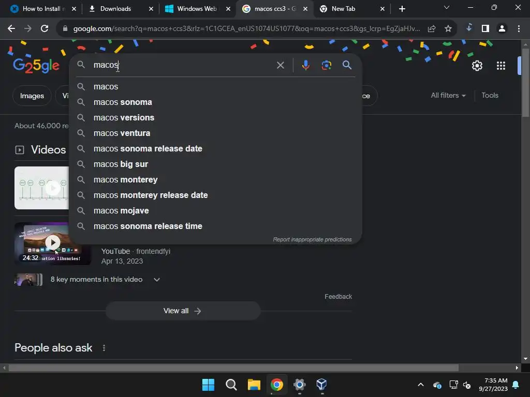This screenshot has height=397, width=530.
Task: Click the Google 25 anniversary logo
Action: click(x=36, y=66)
